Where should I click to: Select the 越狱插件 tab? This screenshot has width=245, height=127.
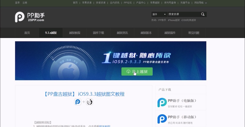click(170, 33)
